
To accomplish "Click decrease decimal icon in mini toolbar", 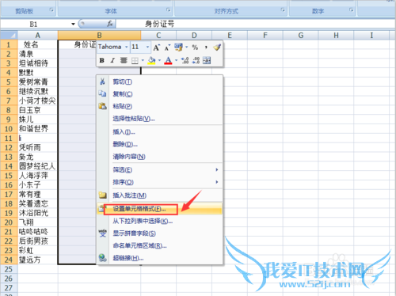I will [x=196, y=60].
